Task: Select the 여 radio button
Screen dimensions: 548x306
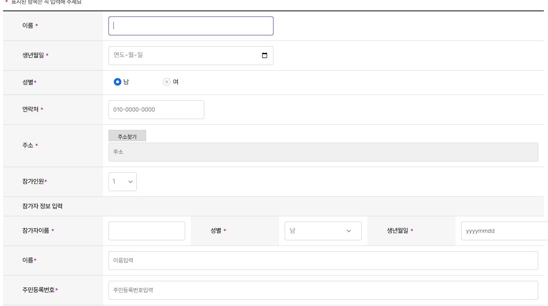Action: [x=167, y=82]
